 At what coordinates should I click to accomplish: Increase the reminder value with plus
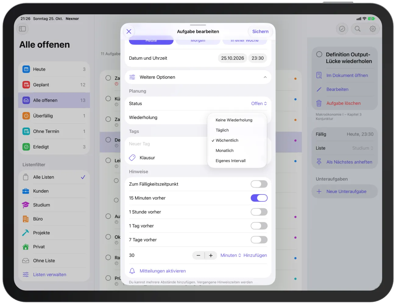click(211, 255)
